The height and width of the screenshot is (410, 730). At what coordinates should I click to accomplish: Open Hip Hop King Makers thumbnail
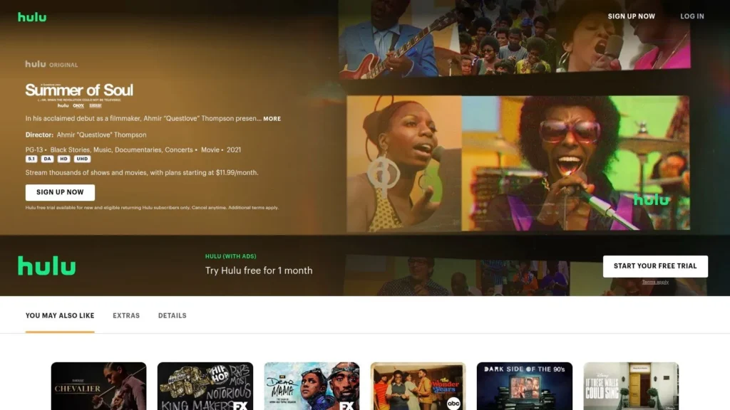tap(205, 386)
